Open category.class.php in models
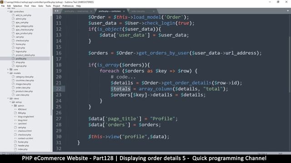The image size is (291, 163). coord(25,77)
